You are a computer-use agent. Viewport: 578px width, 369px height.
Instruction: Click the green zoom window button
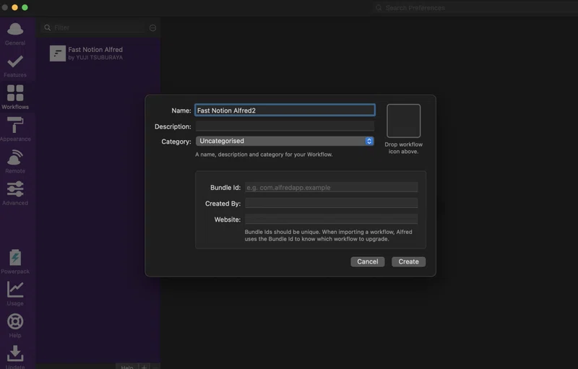[25, 7]
